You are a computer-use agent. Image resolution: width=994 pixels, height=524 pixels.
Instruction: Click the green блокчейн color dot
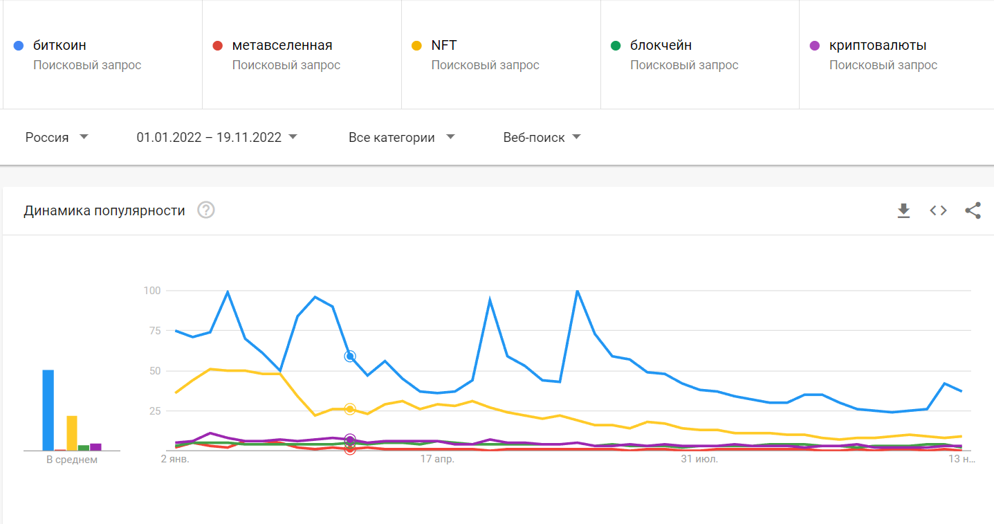click(x=616, y=46)
